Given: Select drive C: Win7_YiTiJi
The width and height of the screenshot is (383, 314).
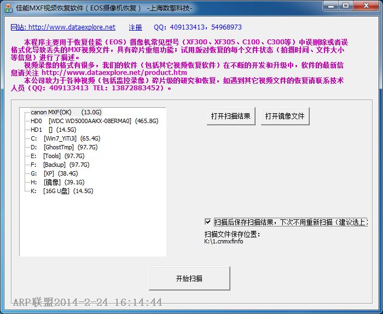Looking at the screenshot, I should 66,139.
